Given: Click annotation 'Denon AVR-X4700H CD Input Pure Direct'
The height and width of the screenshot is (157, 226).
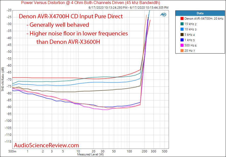Looking at the screenshot, I should click(x=71, y=16).
